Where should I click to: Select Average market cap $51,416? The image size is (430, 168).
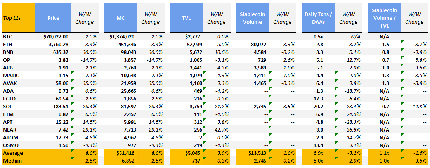point(125,153)
